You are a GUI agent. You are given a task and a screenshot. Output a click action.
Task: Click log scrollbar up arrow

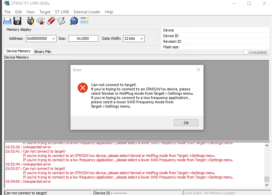(x=267, y=145)
